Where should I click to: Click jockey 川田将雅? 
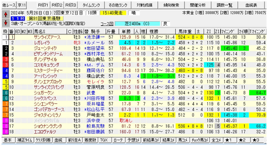(96, 98)
